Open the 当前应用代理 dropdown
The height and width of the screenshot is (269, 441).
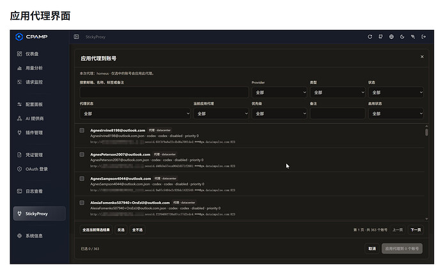click(221, 113)
